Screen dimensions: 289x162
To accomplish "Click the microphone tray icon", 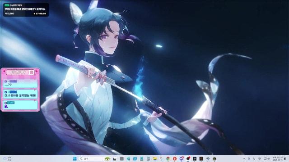I will point(249,159).
